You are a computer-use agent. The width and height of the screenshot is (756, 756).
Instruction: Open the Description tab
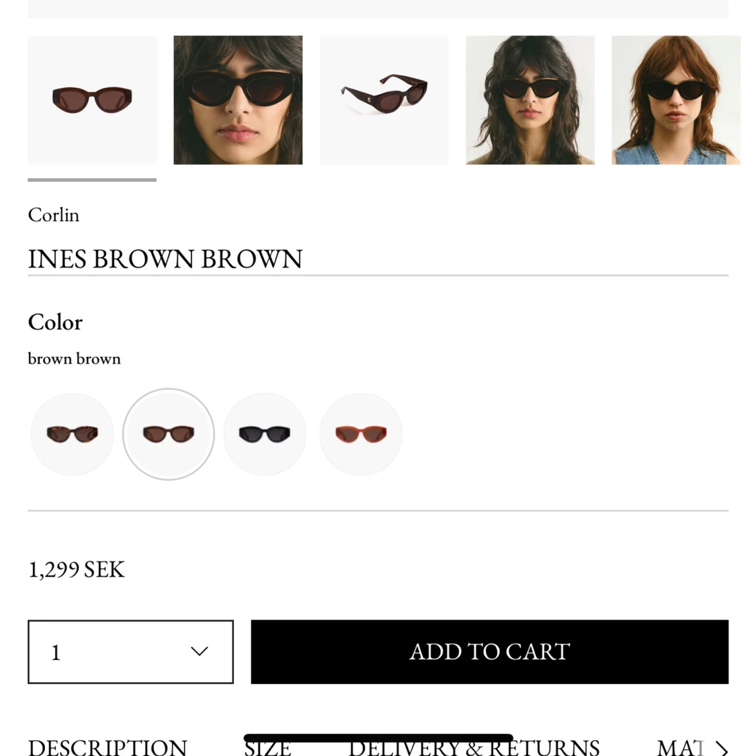[x=108, y=747]
